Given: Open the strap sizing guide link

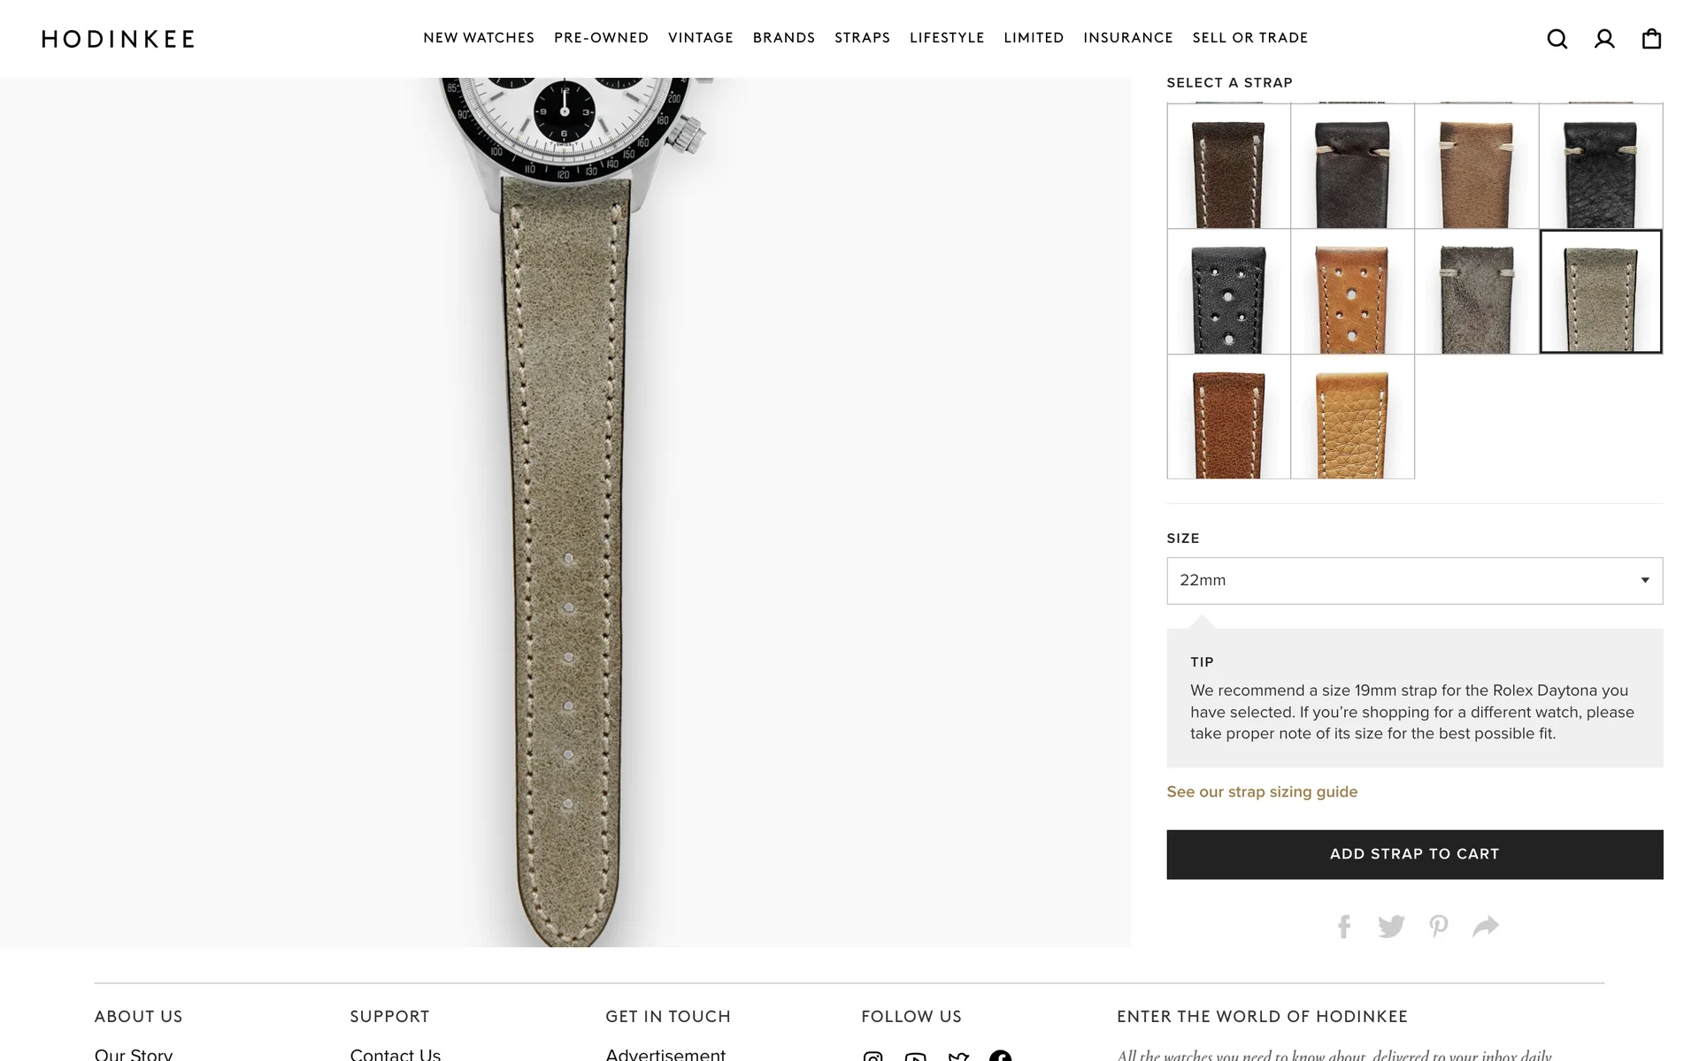Looking at the screenshot, I should tap(1262, 792).
